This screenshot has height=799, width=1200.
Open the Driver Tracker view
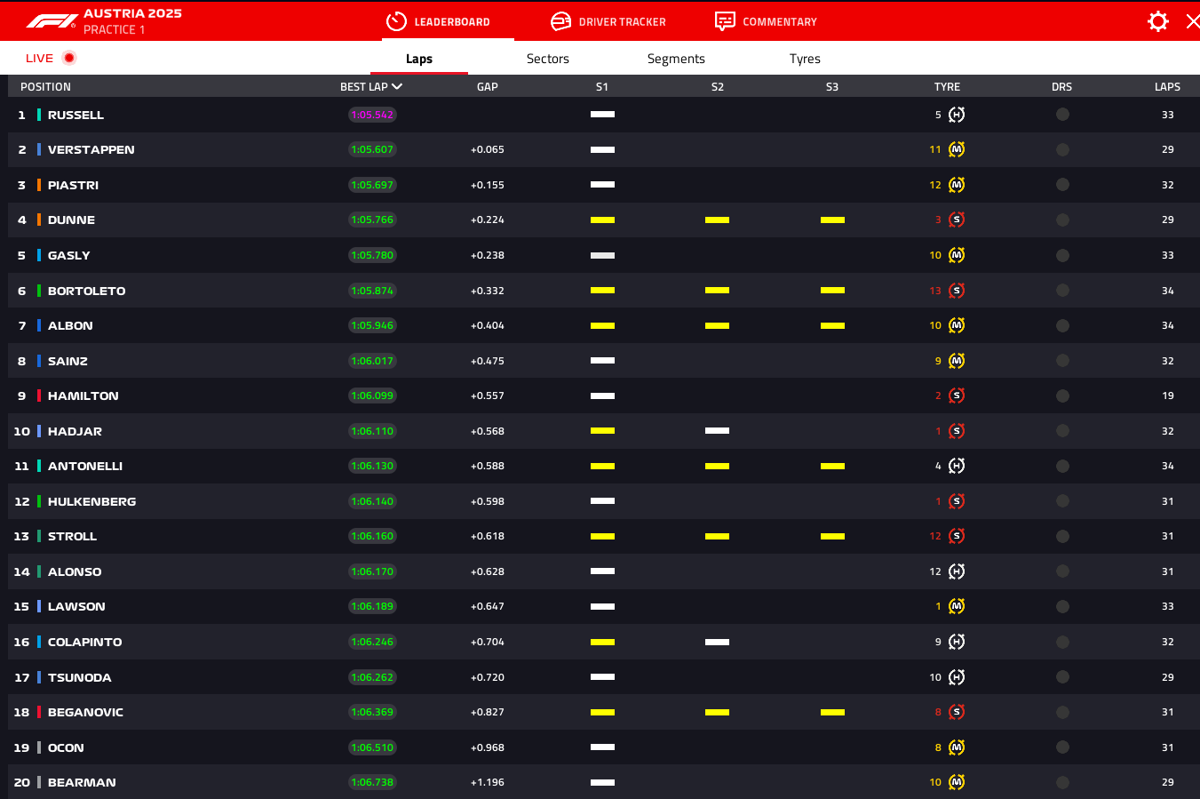[x=608, y=21]
